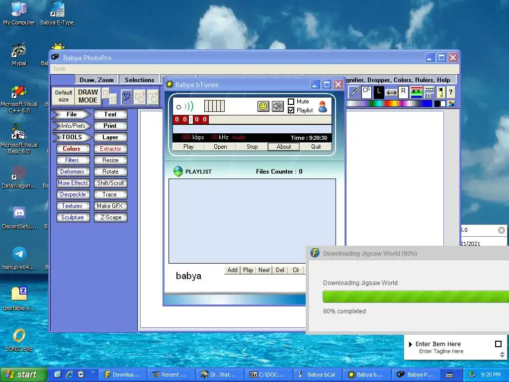The image size is (509, 382).
Task: Open the XY coordinates icon
Action: coord(417,92)
